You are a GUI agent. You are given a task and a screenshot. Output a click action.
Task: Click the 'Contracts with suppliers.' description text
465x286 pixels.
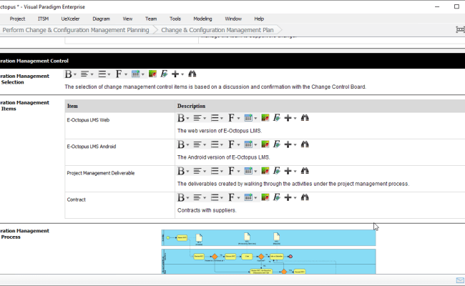pyautogui.click(x=207, y=210)
